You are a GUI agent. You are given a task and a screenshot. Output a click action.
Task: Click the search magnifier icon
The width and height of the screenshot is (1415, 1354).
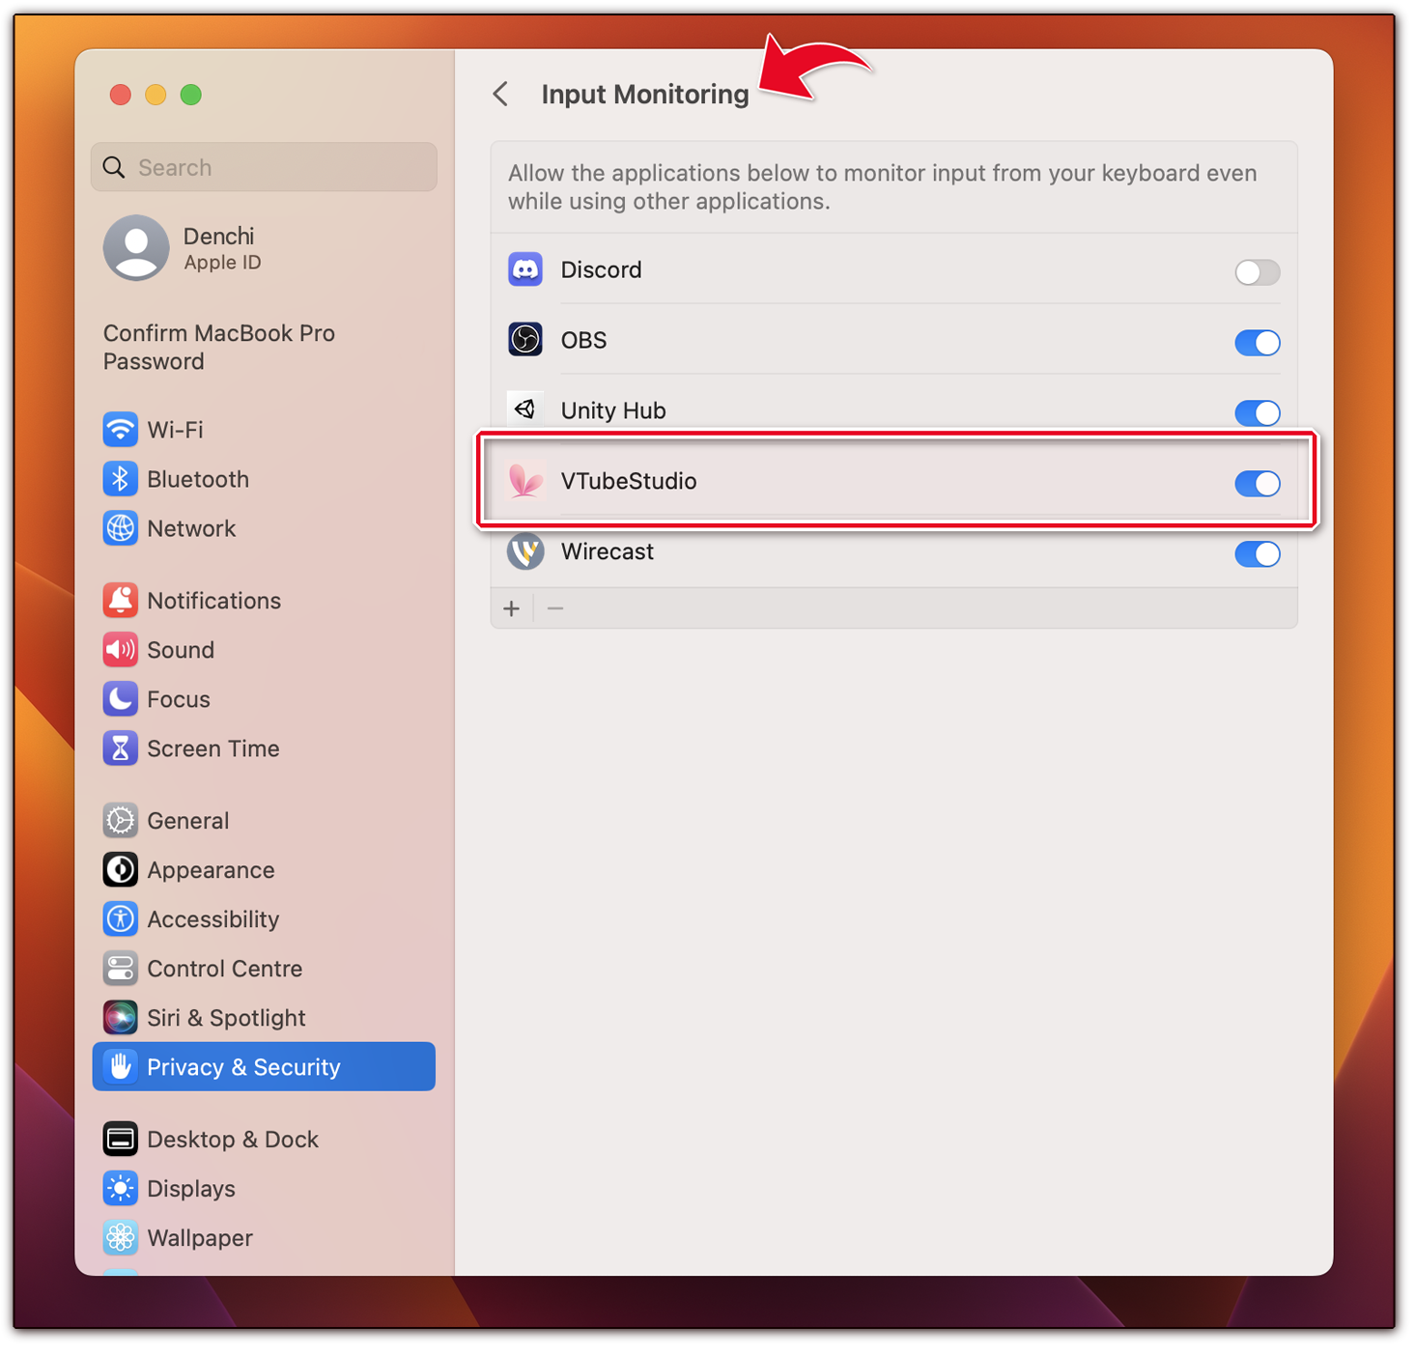[x=114, y=168]
